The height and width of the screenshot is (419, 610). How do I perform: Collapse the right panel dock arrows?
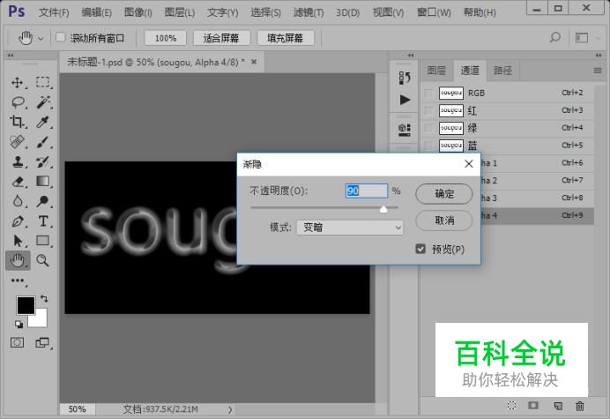599,56
